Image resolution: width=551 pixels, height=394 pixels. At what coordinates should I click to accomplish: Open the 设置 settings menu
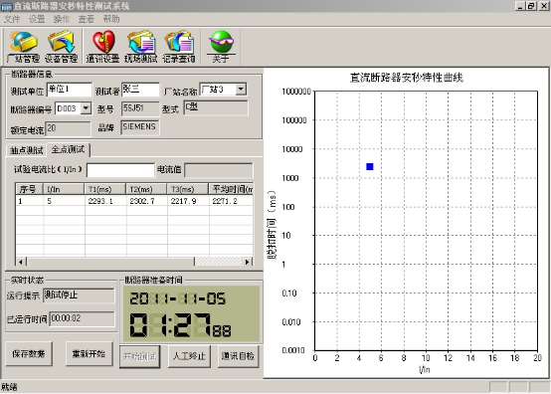click(x=37, y=19)
